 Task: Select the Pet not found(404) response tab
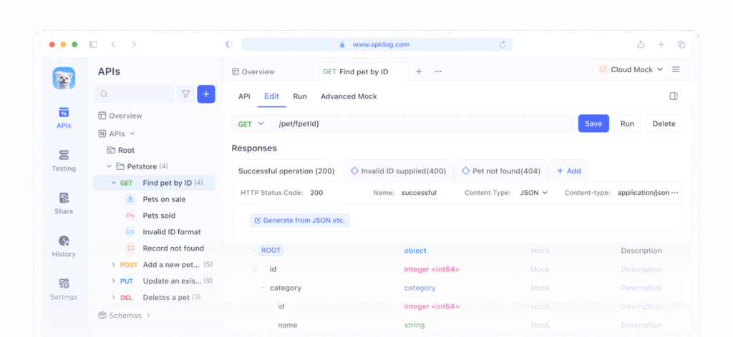tap(501, 171)
